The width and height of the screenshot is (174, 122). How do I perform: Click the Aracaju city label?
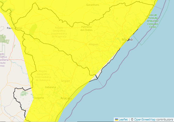66,98
